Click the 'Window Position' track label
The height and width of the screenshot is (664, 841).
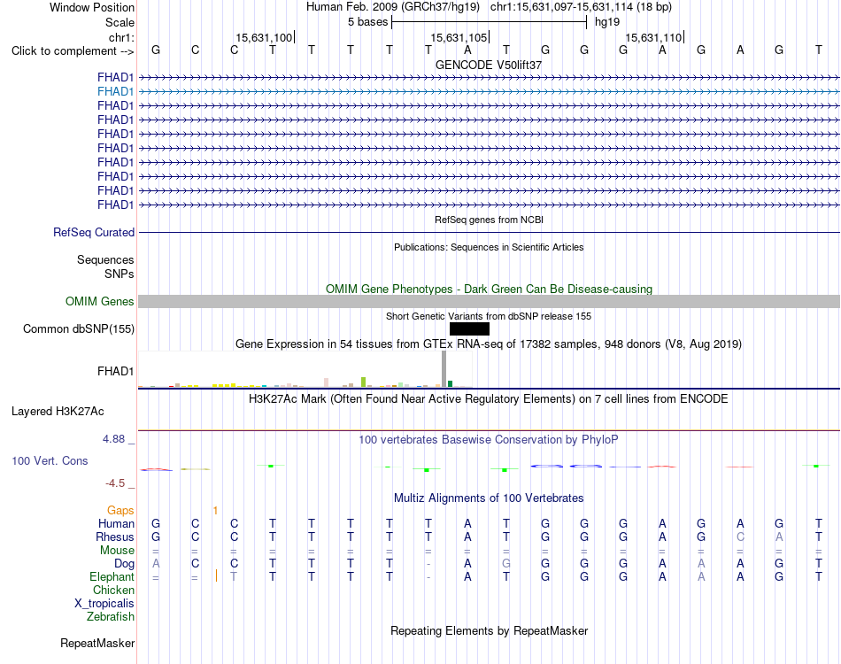92,7
